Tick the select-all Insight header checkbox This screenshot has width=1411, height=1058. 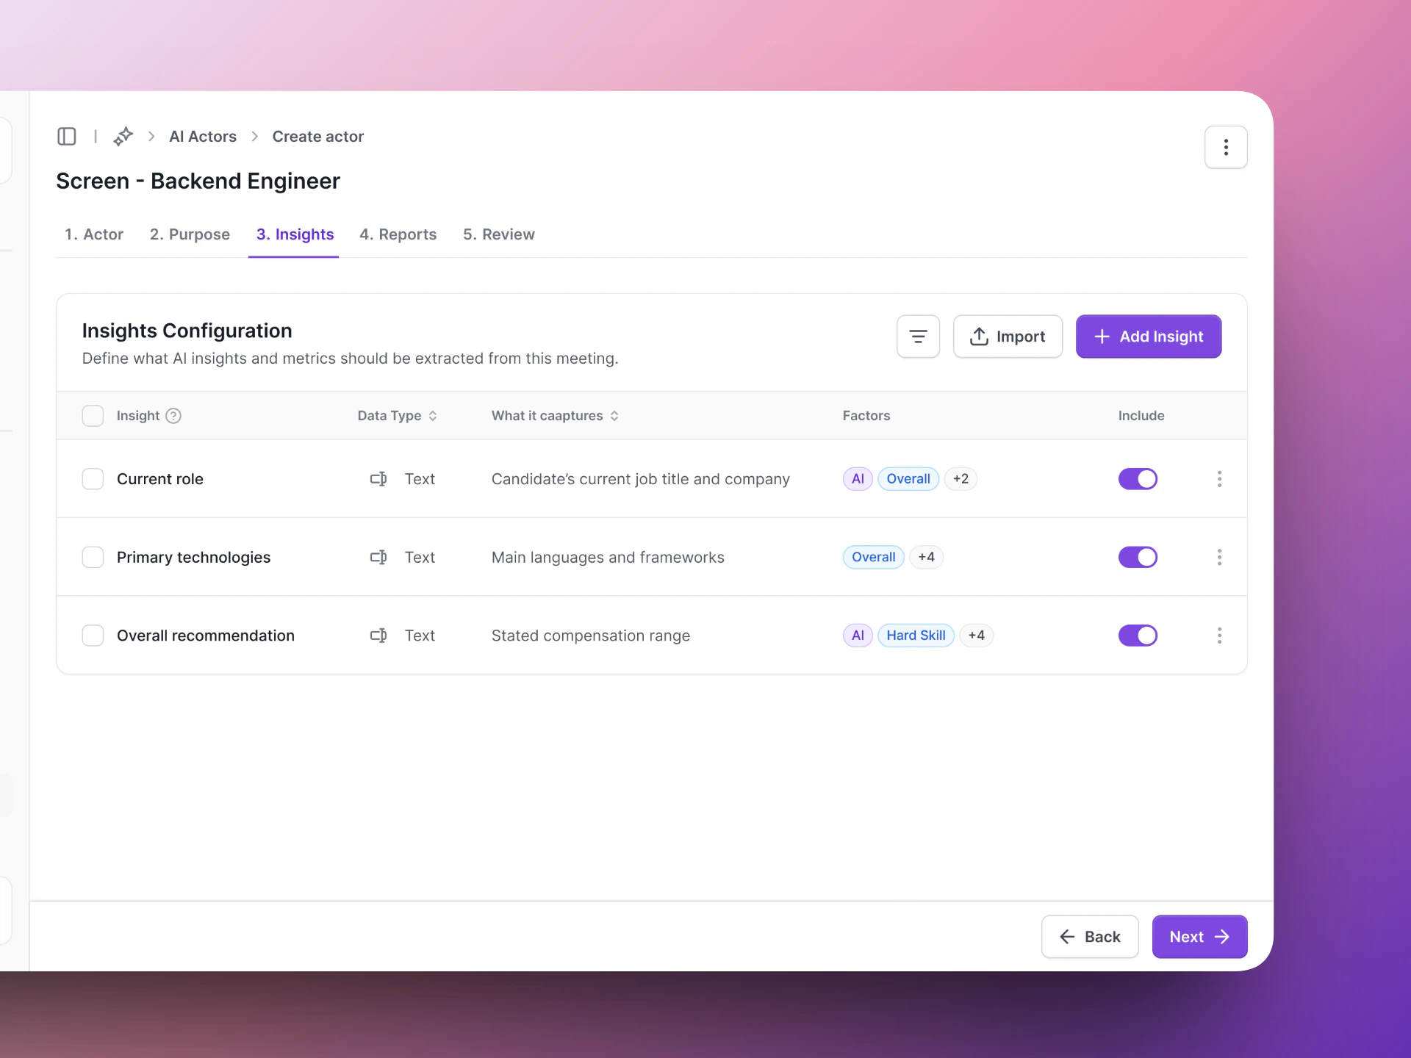click(93, 416)
